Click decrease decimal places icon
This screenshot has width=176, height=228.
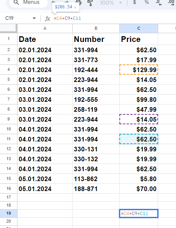[159, 3]
